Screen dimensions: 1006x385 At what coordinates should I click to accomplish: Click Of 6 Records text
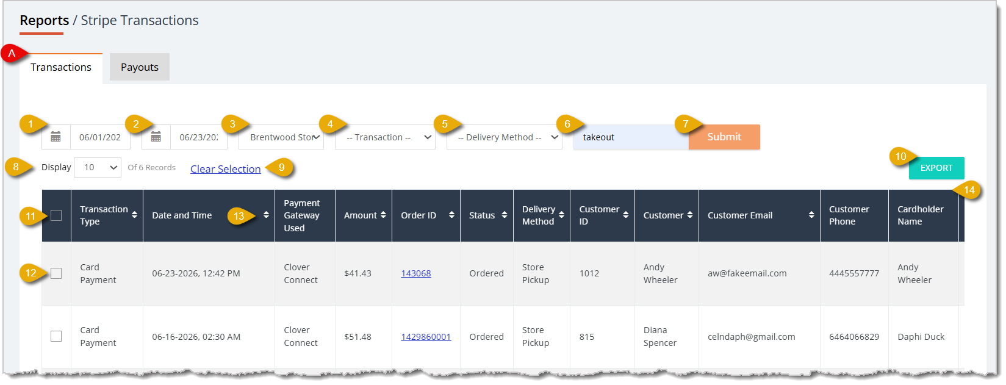tap(151, 167)
